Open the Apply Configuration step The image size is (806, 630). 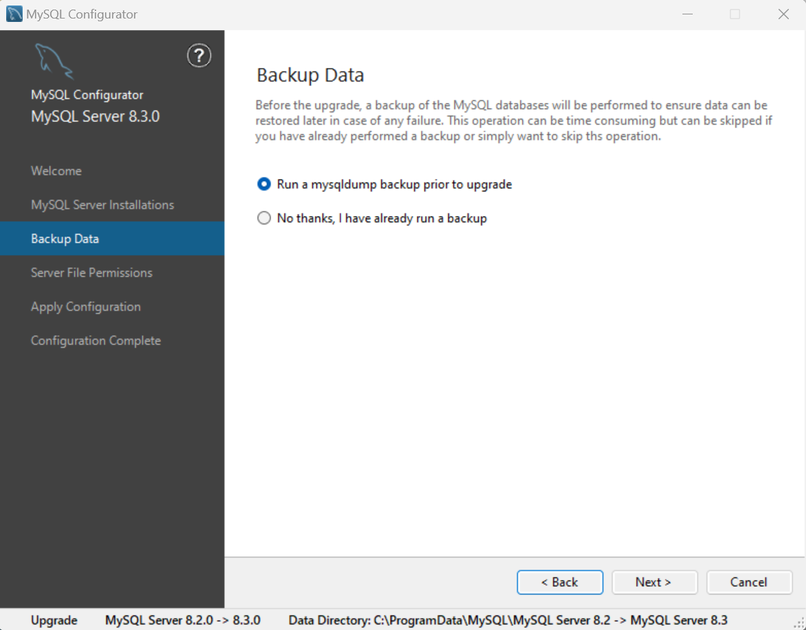[86, 306]
